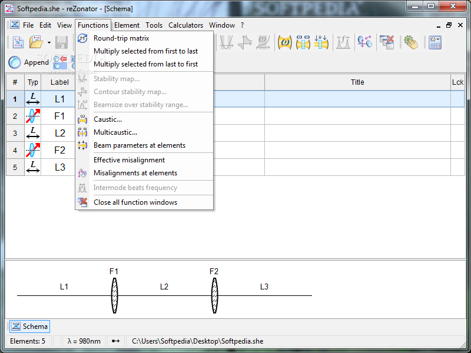The height and width of the screenshot is (353, 471).
Task: Click the Label column header
Action: 59,82
